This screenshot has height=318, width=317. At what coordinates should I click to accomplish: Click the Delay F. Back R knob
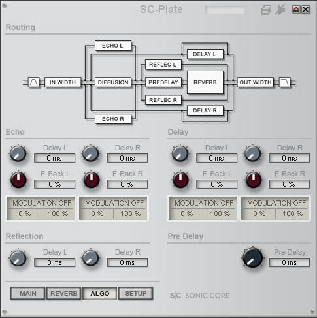[x=254, y=180]
